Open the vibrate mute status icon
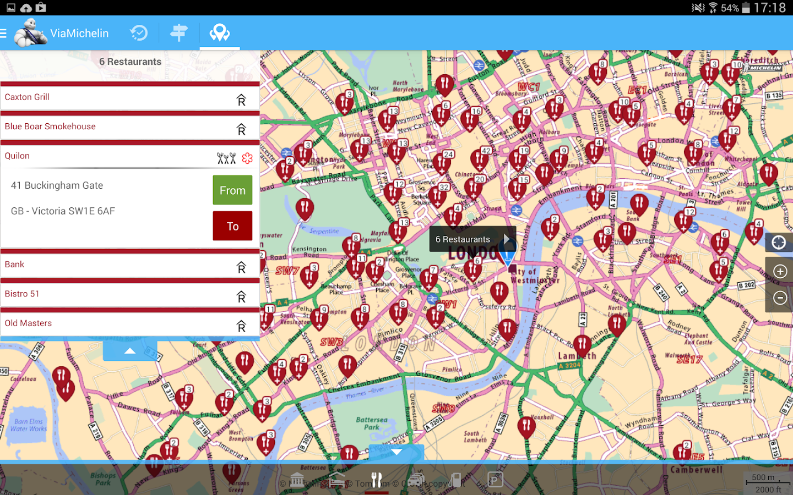Image resolution: width=793 pixels, height=495 pixels. [698, 8]
